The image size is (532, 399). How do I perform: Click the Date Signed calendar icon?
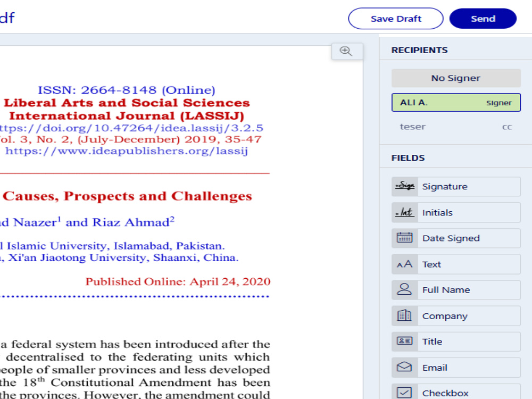click(x=404, y=238)
